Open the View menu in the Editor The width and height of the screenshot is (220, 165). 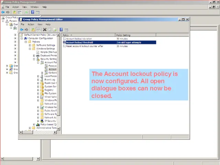[x=40, y=24]
